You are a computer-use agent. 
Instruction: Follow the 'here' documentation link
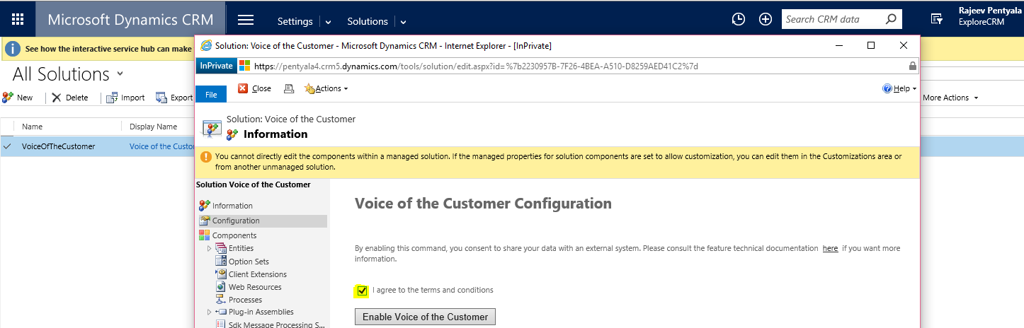830,249
